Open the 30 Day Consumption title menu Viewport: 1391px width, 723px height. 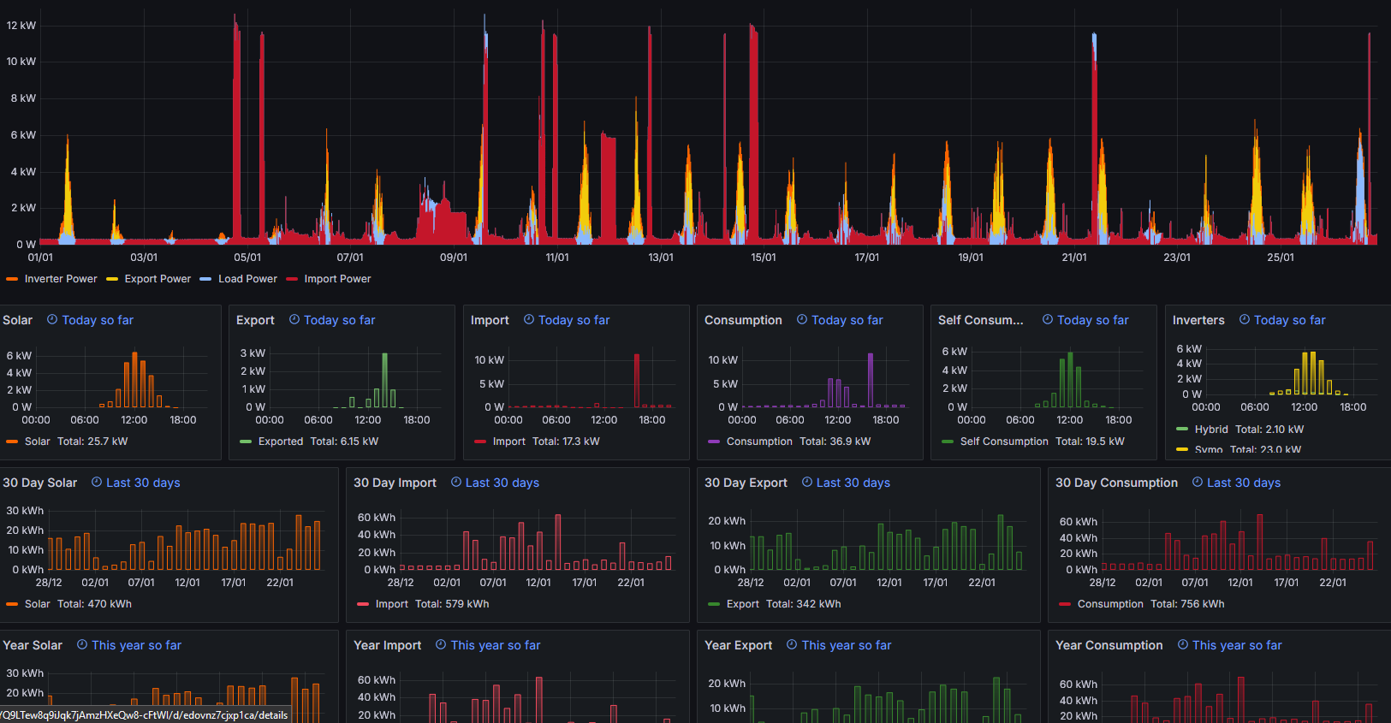pos(1116,483)
